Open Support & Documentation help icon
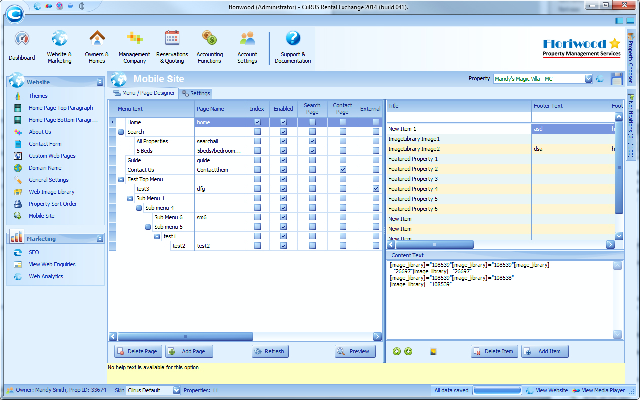 (293, 39)
